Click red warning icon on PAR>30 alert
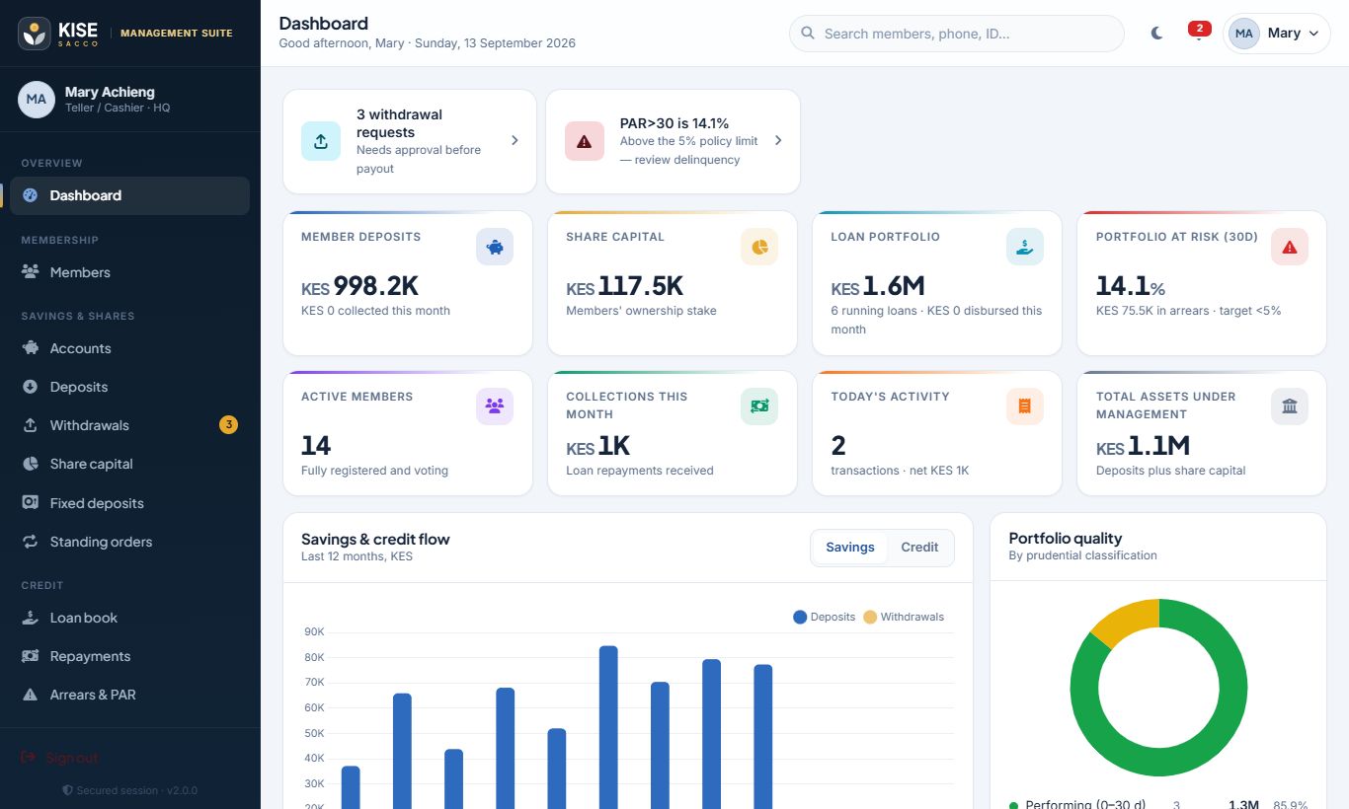The height and width of the screenshot is (809, 1349). tap(585, 141)
